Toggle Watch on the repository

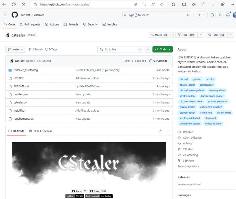click(159, 35)
